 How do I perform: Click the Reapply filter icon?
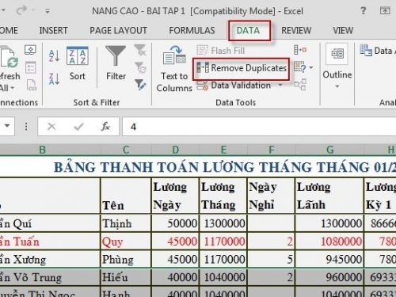point(140,67)
